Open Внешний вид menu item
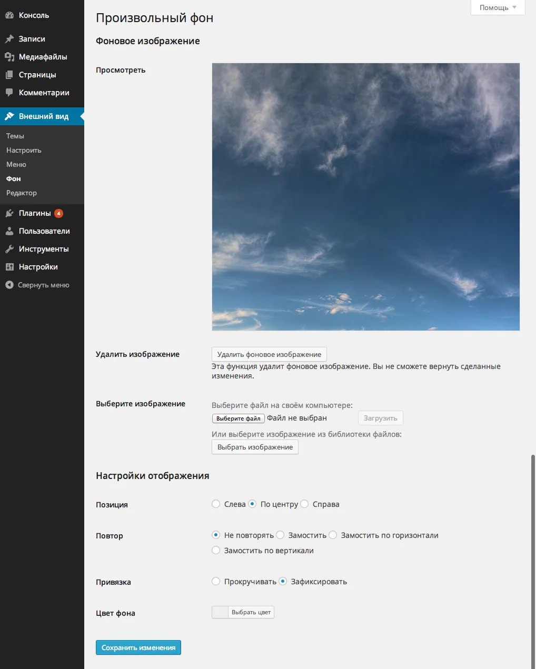 [x=42, y=116]
